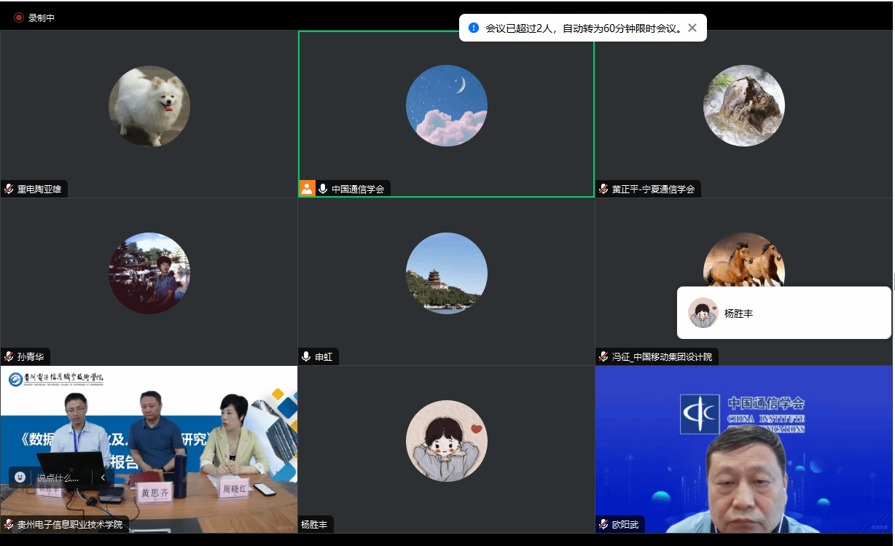Screen dimensions: 895x546
Task: Click muted mic icon for 重电陶亚雄
Action: click(x=9, y=189)
